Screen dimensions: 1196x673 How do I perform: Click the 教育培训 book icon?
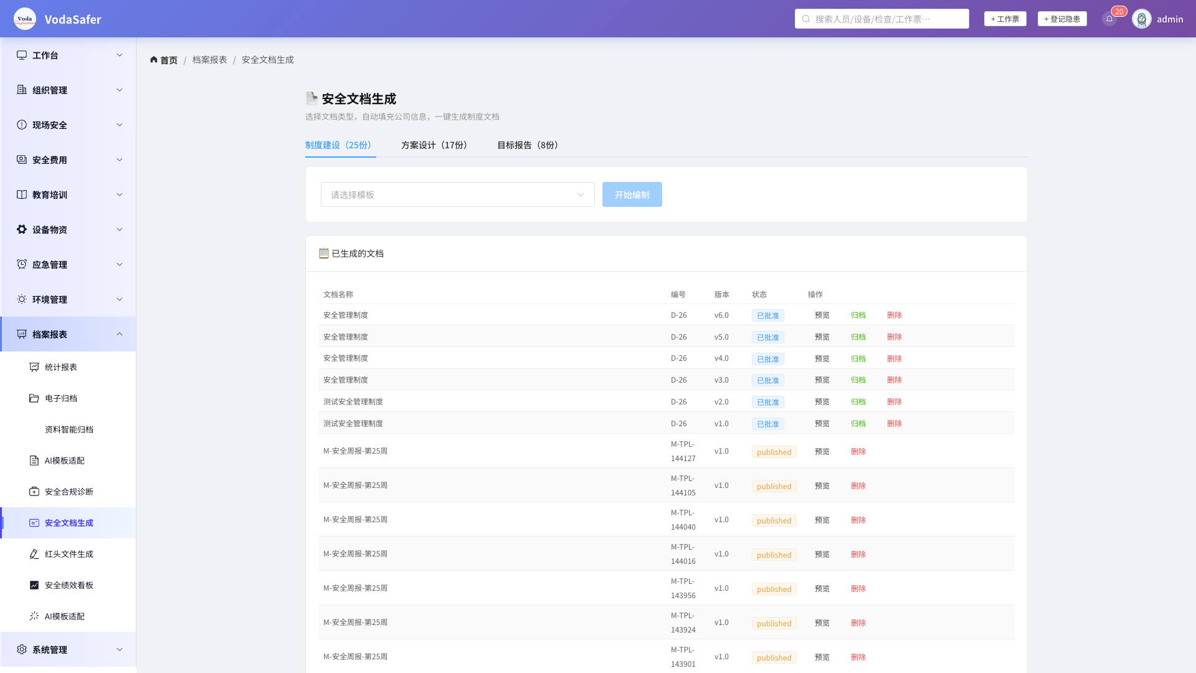click(x=22, y=194)
